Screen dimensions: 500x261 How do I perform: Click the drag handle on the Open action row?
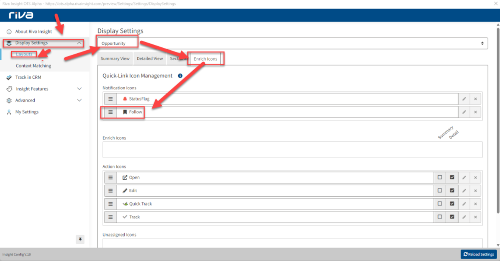(110, 177)
